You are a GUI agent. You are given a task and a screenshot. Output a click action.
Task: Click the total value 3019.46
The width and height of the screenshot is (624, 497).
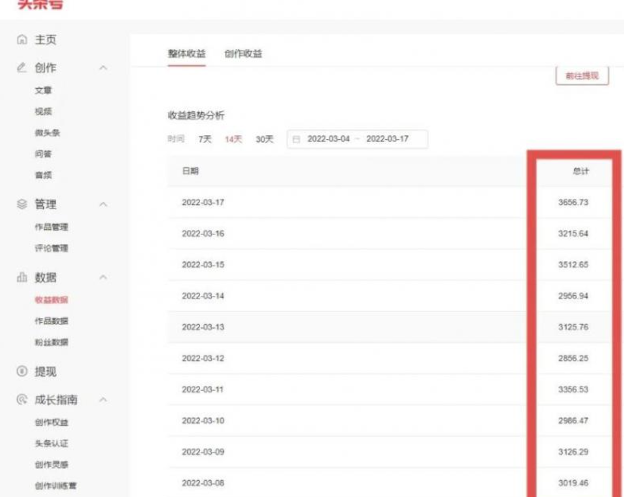pos(573,483)
